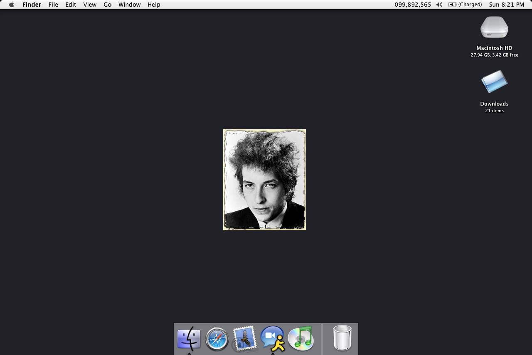Open the Go menu

point(108,5)
